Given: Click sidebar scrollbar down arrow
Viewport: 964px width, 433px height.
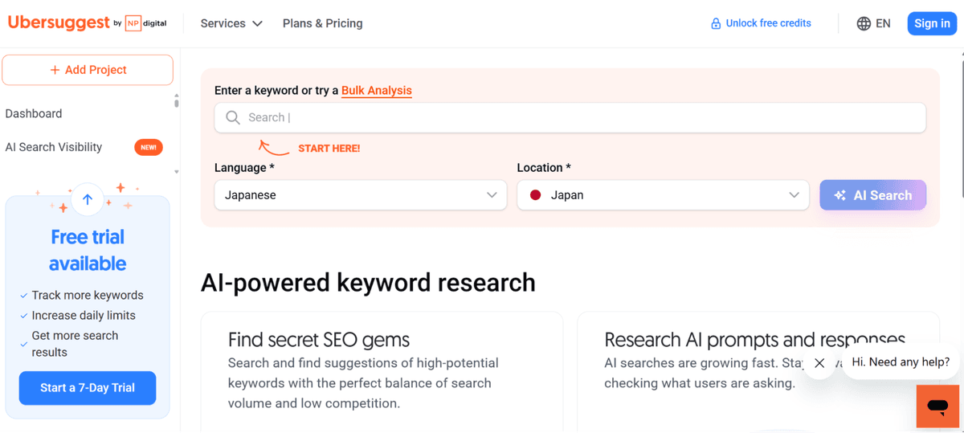Looking at the screenshot, I should (177, 172).
